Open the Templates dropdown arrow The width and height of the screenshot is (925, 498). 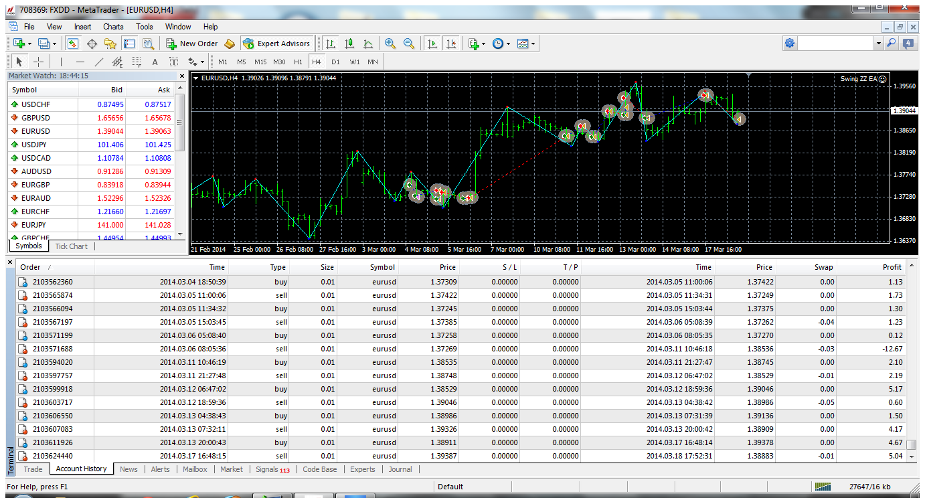[x=533, y=44]
